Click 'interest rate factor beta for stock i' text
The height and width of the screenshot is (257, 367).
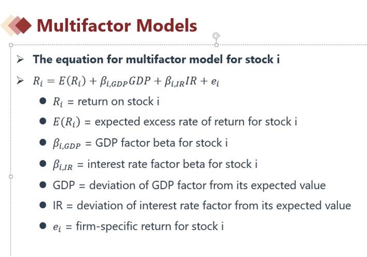pos(173,164)
